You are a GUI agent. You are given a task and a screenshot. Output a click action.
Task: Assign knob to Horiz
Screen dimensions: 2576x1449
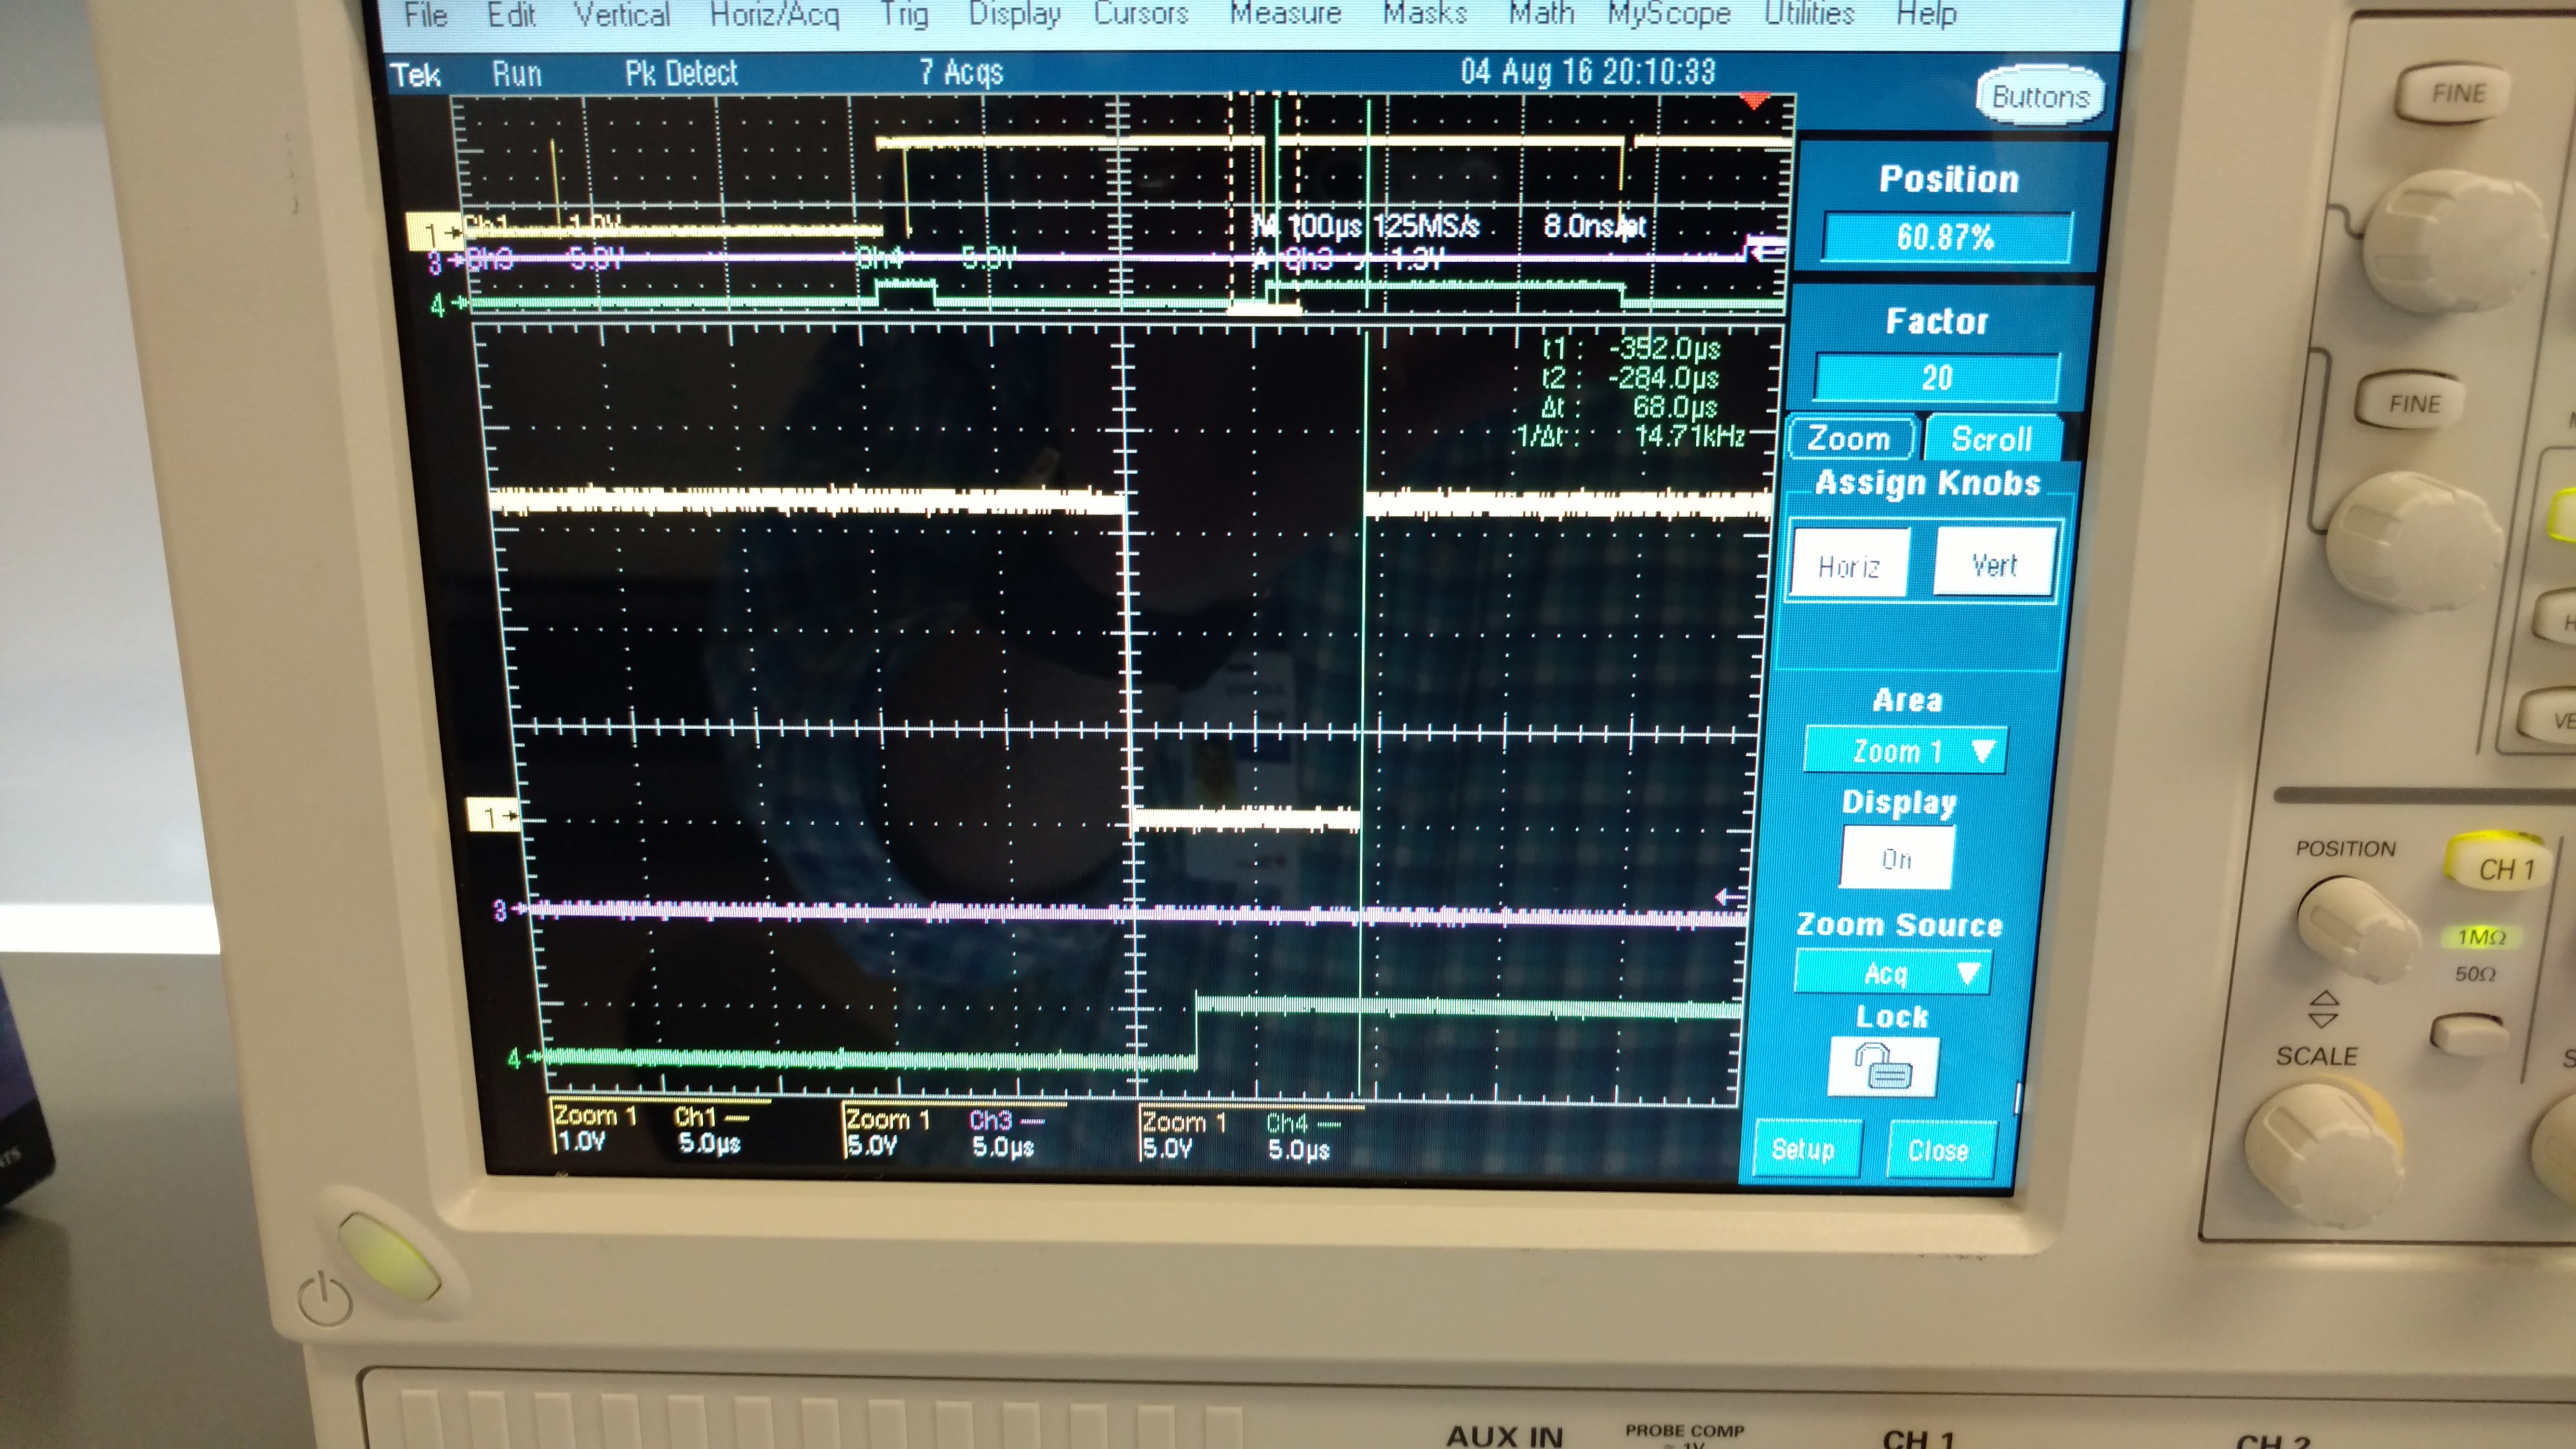(1849, 566)
